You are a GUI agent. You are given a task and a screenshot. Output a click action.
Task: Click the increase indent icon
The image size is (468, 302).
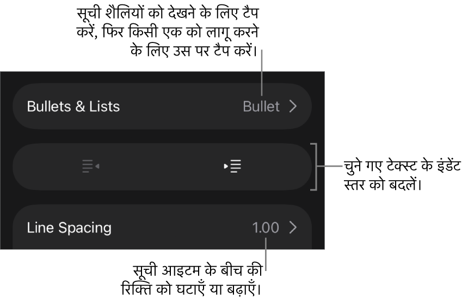pyautogui.click(x=233, y=167)
